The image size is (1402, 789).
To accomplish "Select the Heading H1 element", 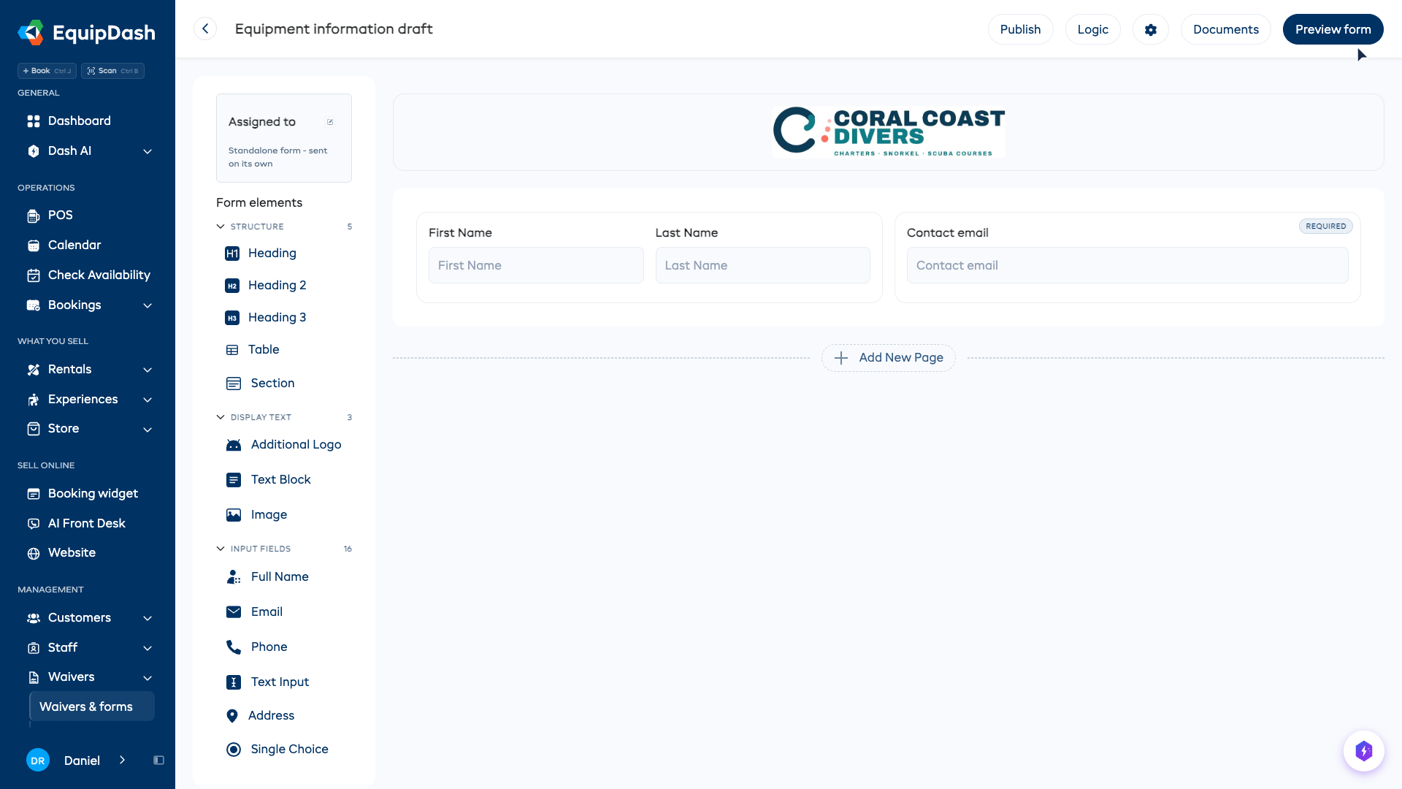I will coord(261,254).
